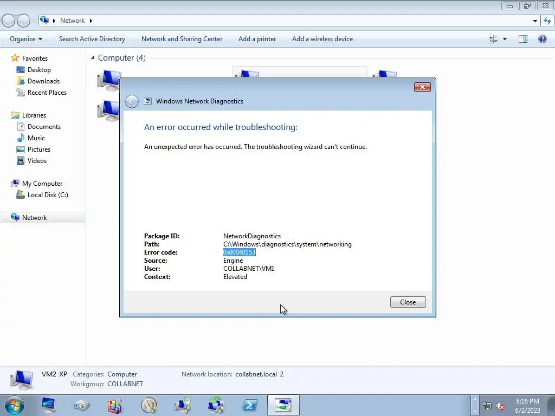Open the Documents library
555x416 pixels.
pos(44,127)
